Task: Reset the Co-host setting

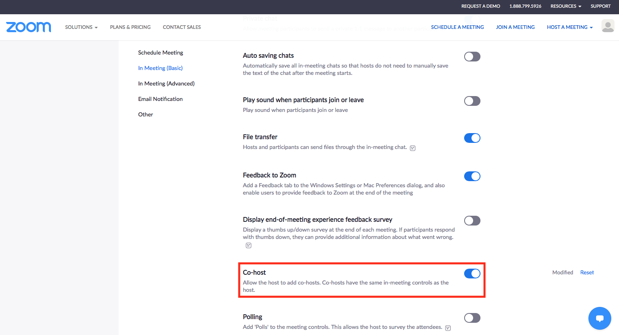Action: tap(587, 272)
